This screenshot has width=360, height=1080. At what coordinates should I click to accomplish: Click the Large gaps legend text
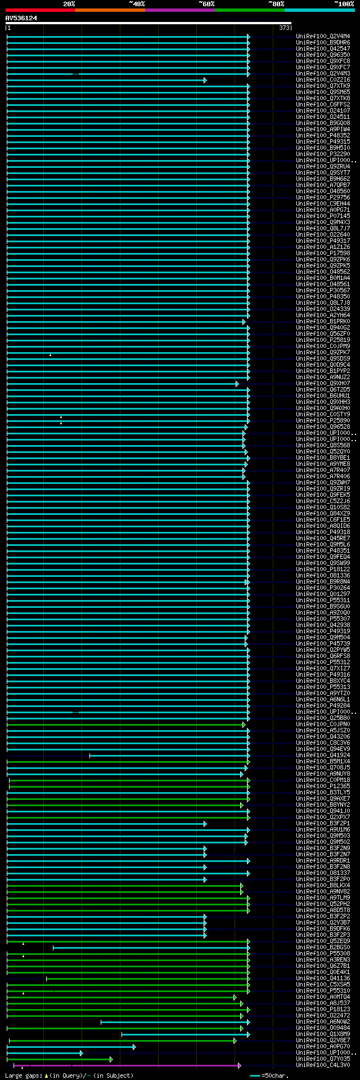(69, 1075)
